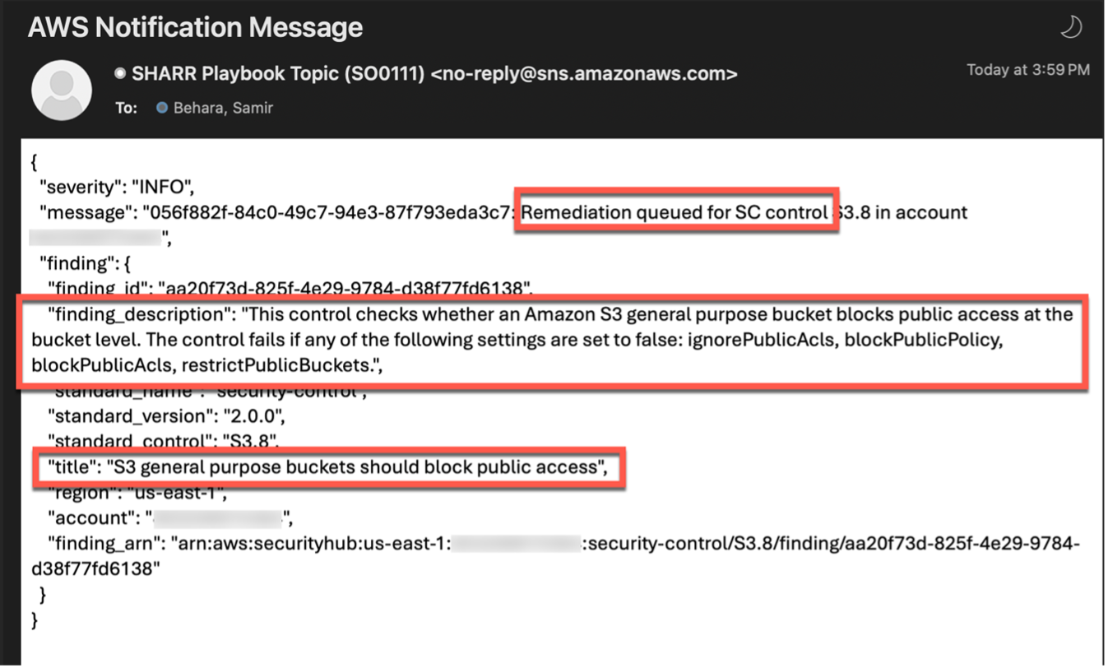This screenshot has height=668, width=1108.
Task: Click the blue presence dot before Behara, Samir
Action: click(161, 107)
